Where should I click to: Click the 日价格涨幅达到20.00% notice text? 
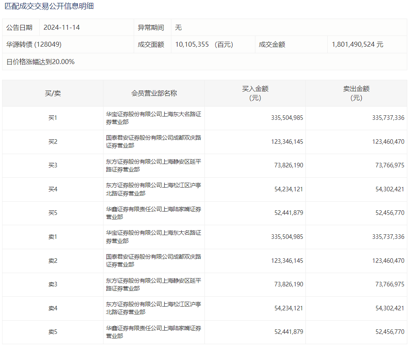coord(41,62)
